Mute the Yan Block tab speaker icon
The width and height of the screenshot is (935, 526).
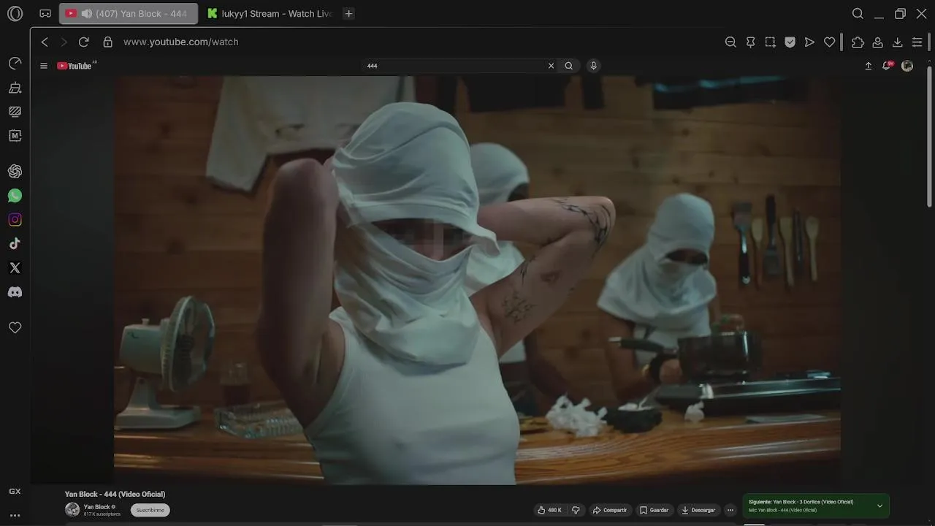[x=87, y=13]
